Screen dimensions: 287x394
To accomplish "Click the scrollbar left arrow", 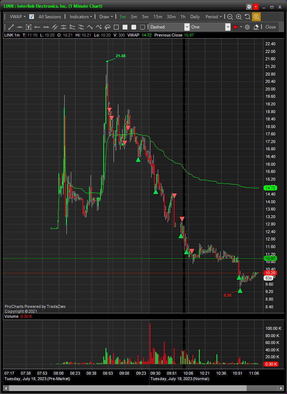I will point(5,388).
